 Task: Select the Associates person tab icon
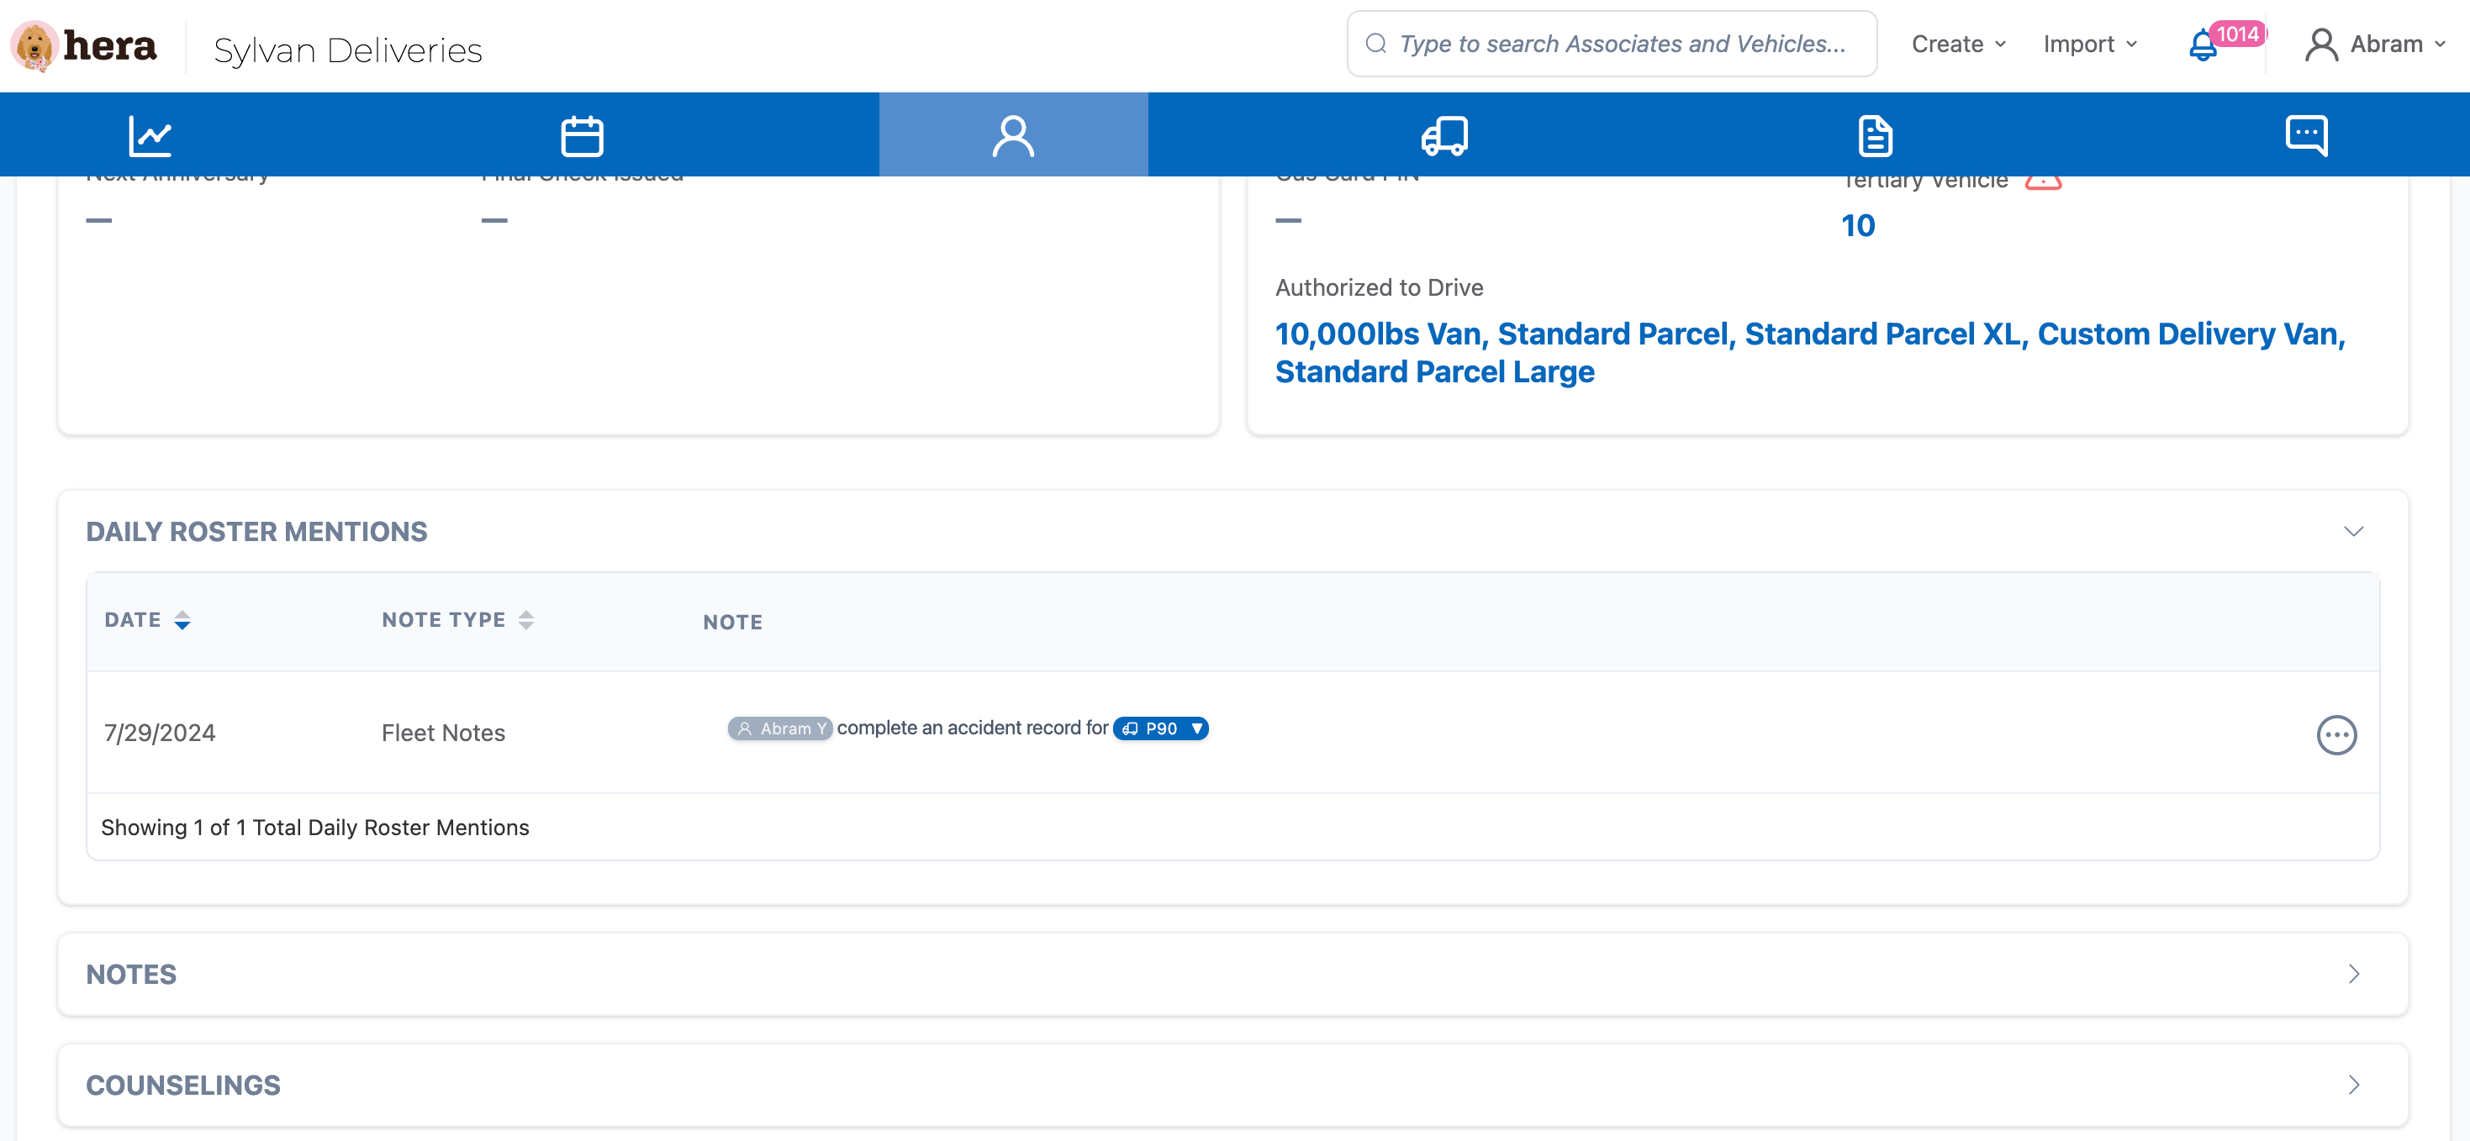point(1012,135)
